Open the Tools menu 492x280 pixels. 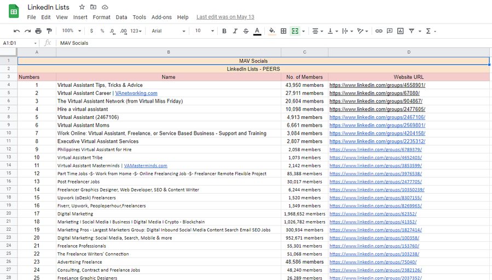pos(140,17)
